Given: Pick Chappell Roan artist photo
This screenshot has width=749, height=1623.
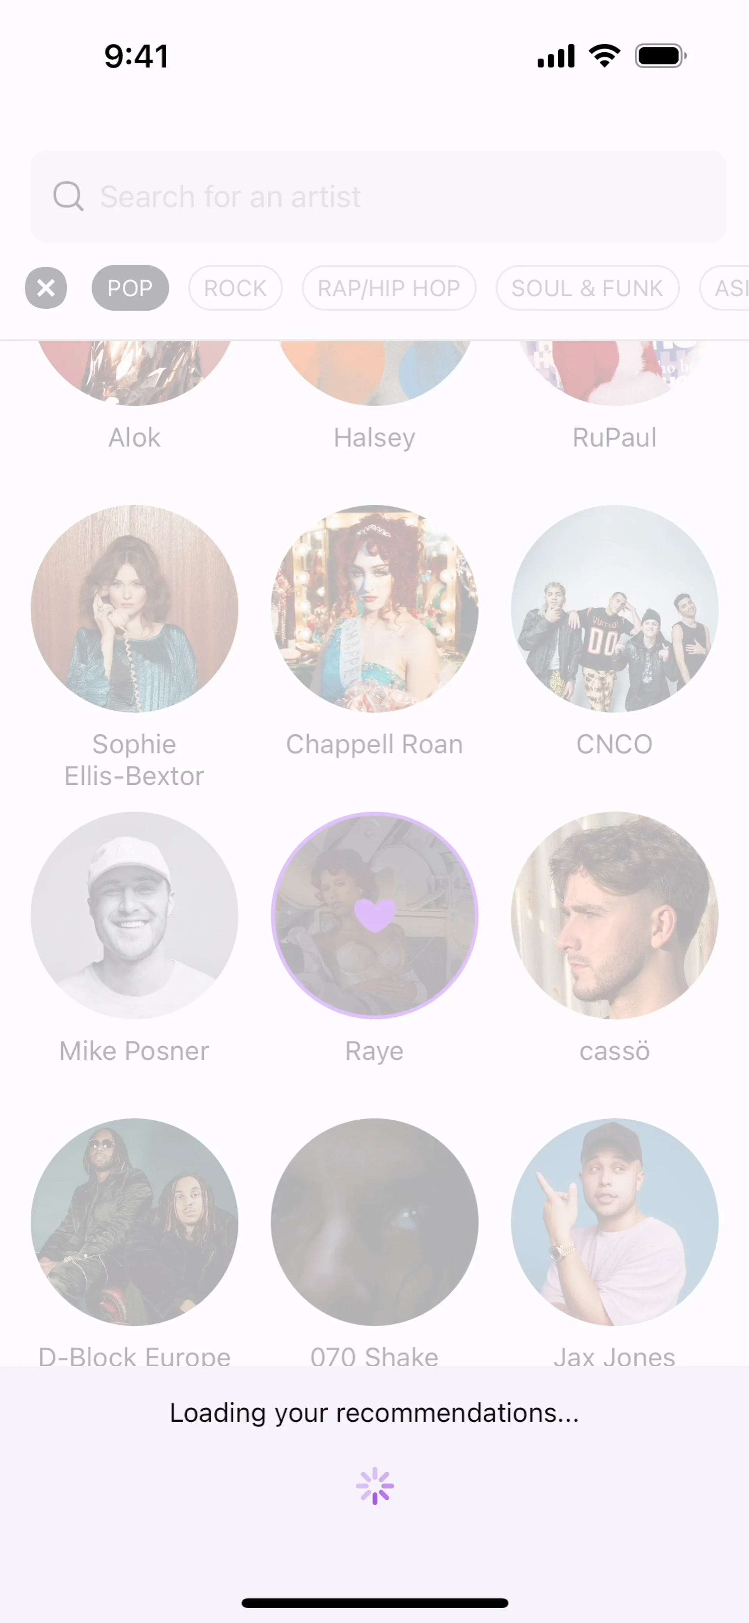Looking at the screenshot, I should tap(375, 609).
